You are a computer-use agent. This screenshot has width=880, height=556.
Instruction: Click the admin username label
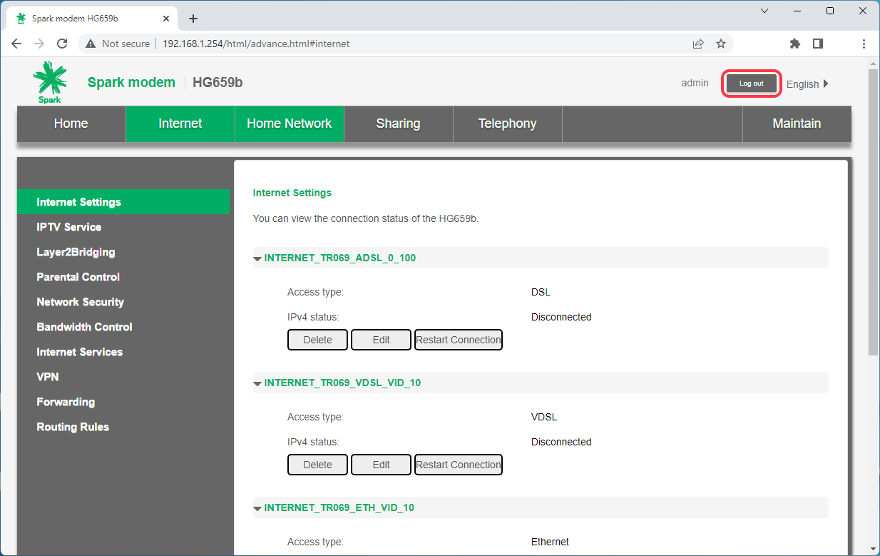click(695, 83)
